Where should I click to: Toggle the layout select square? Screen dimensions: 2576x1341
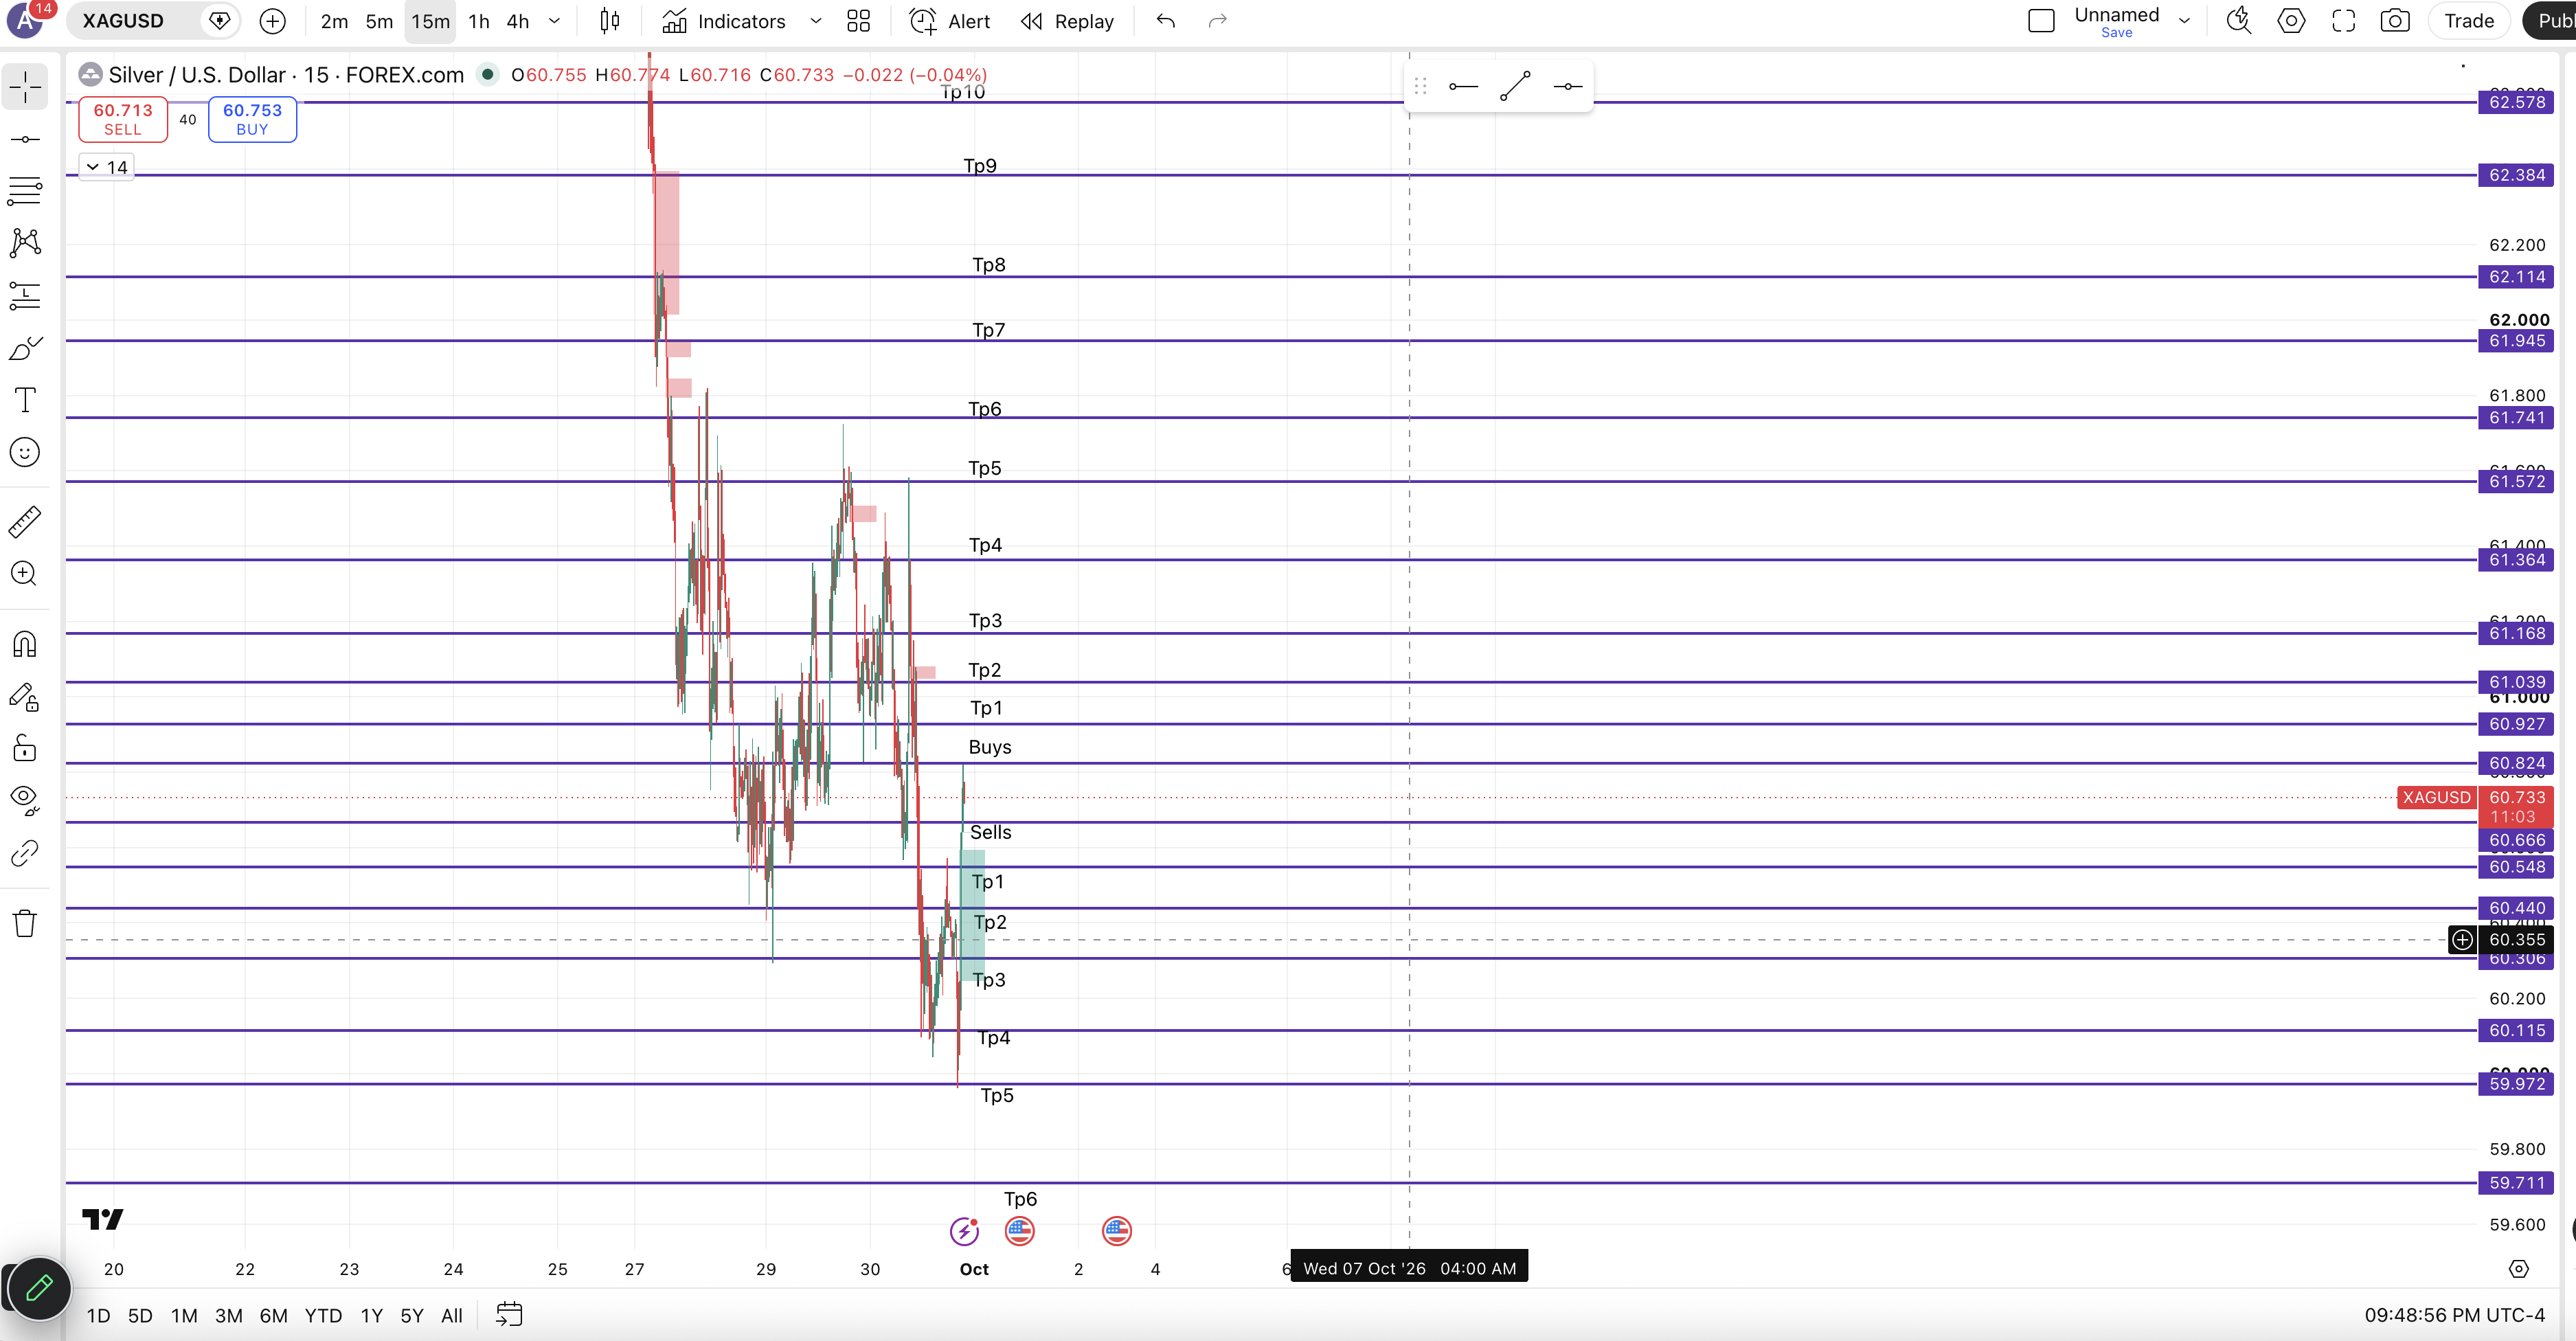[2041, 21]
